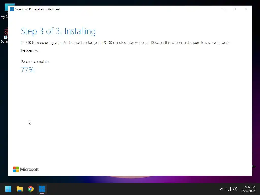Click the 'Percent complete:' label
This screenshot has height=195, width=260.
(35, 61)
